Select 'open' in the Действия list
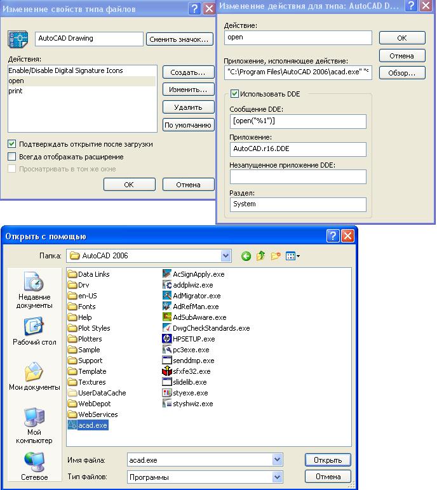 (82, 81)
